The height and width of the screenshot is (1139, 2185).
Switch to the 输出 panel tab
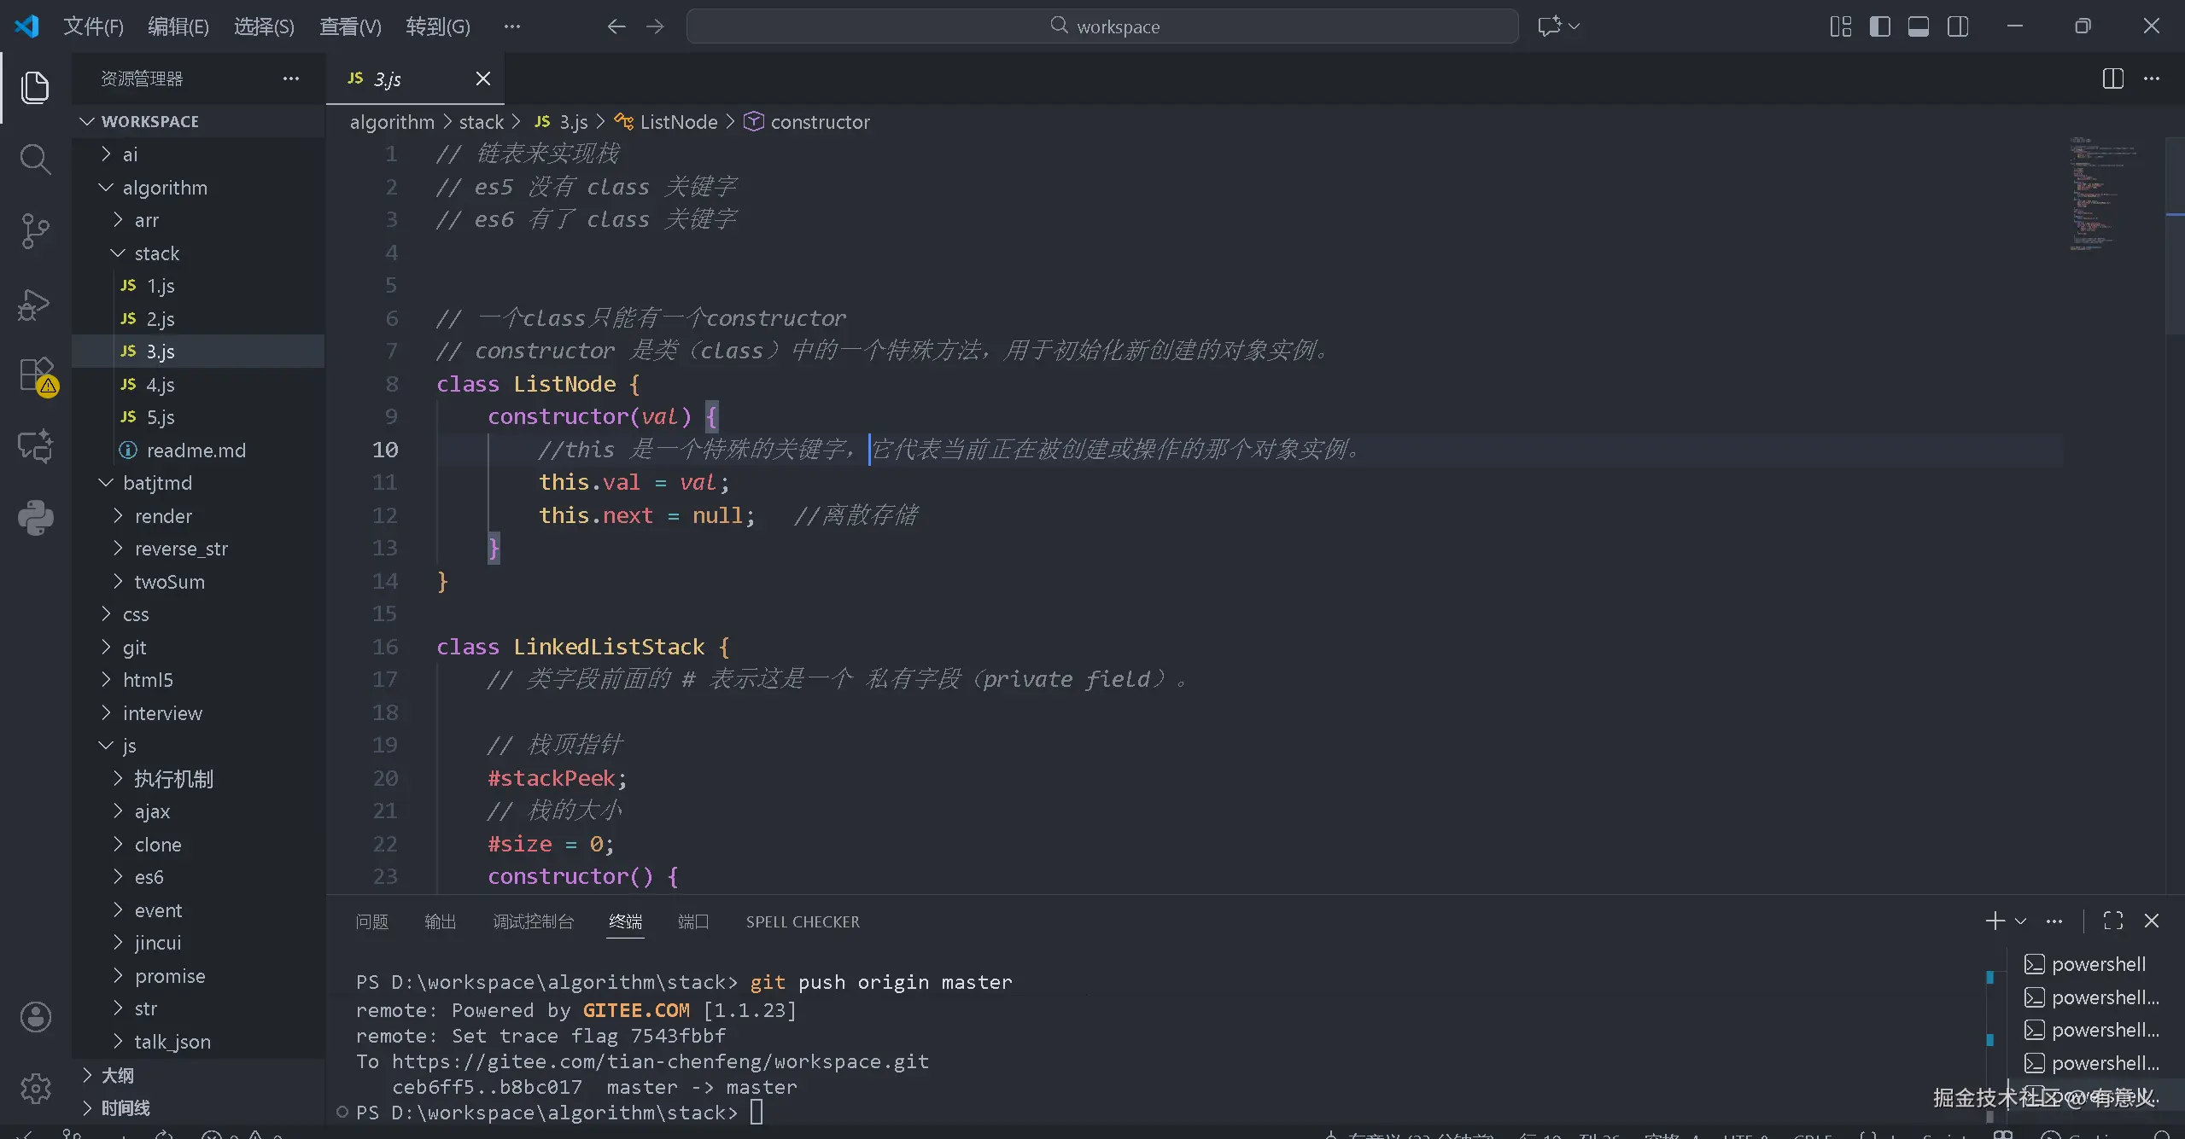coord(440,921)
